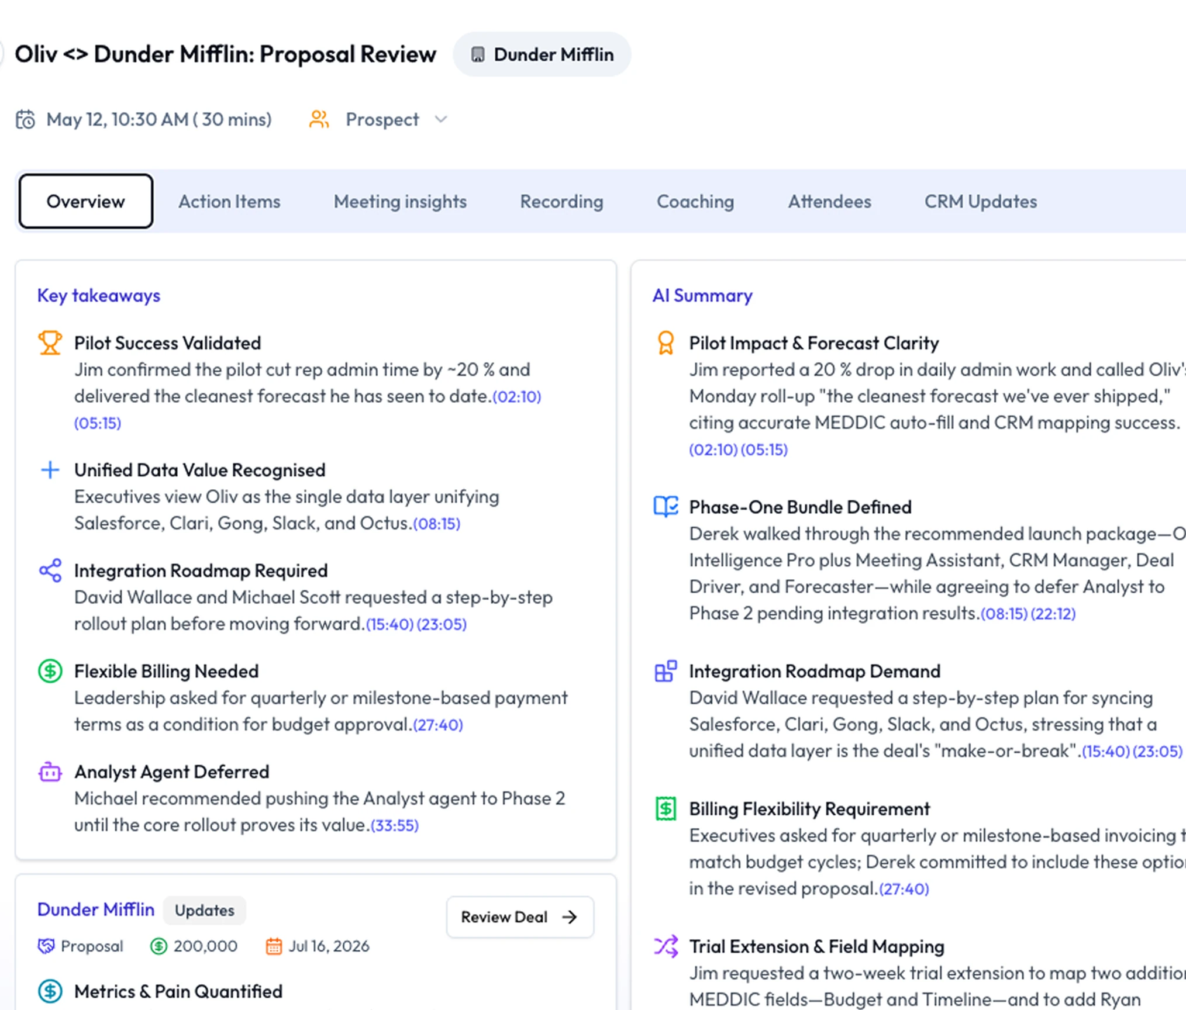Click the Flexible Billing Needed title

click(167, 671)
